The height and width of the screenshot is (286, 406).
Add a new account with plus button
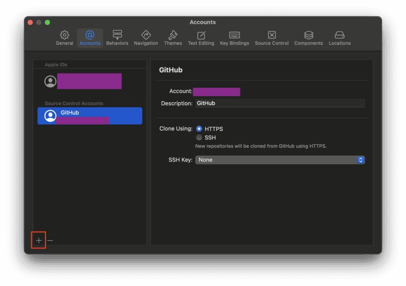pos(38,240)
